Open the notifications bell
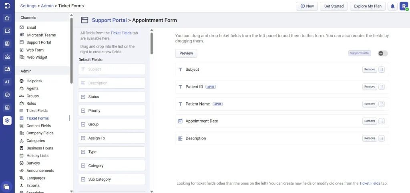Viewport: 410px width, 193px height. click(392, 6)
